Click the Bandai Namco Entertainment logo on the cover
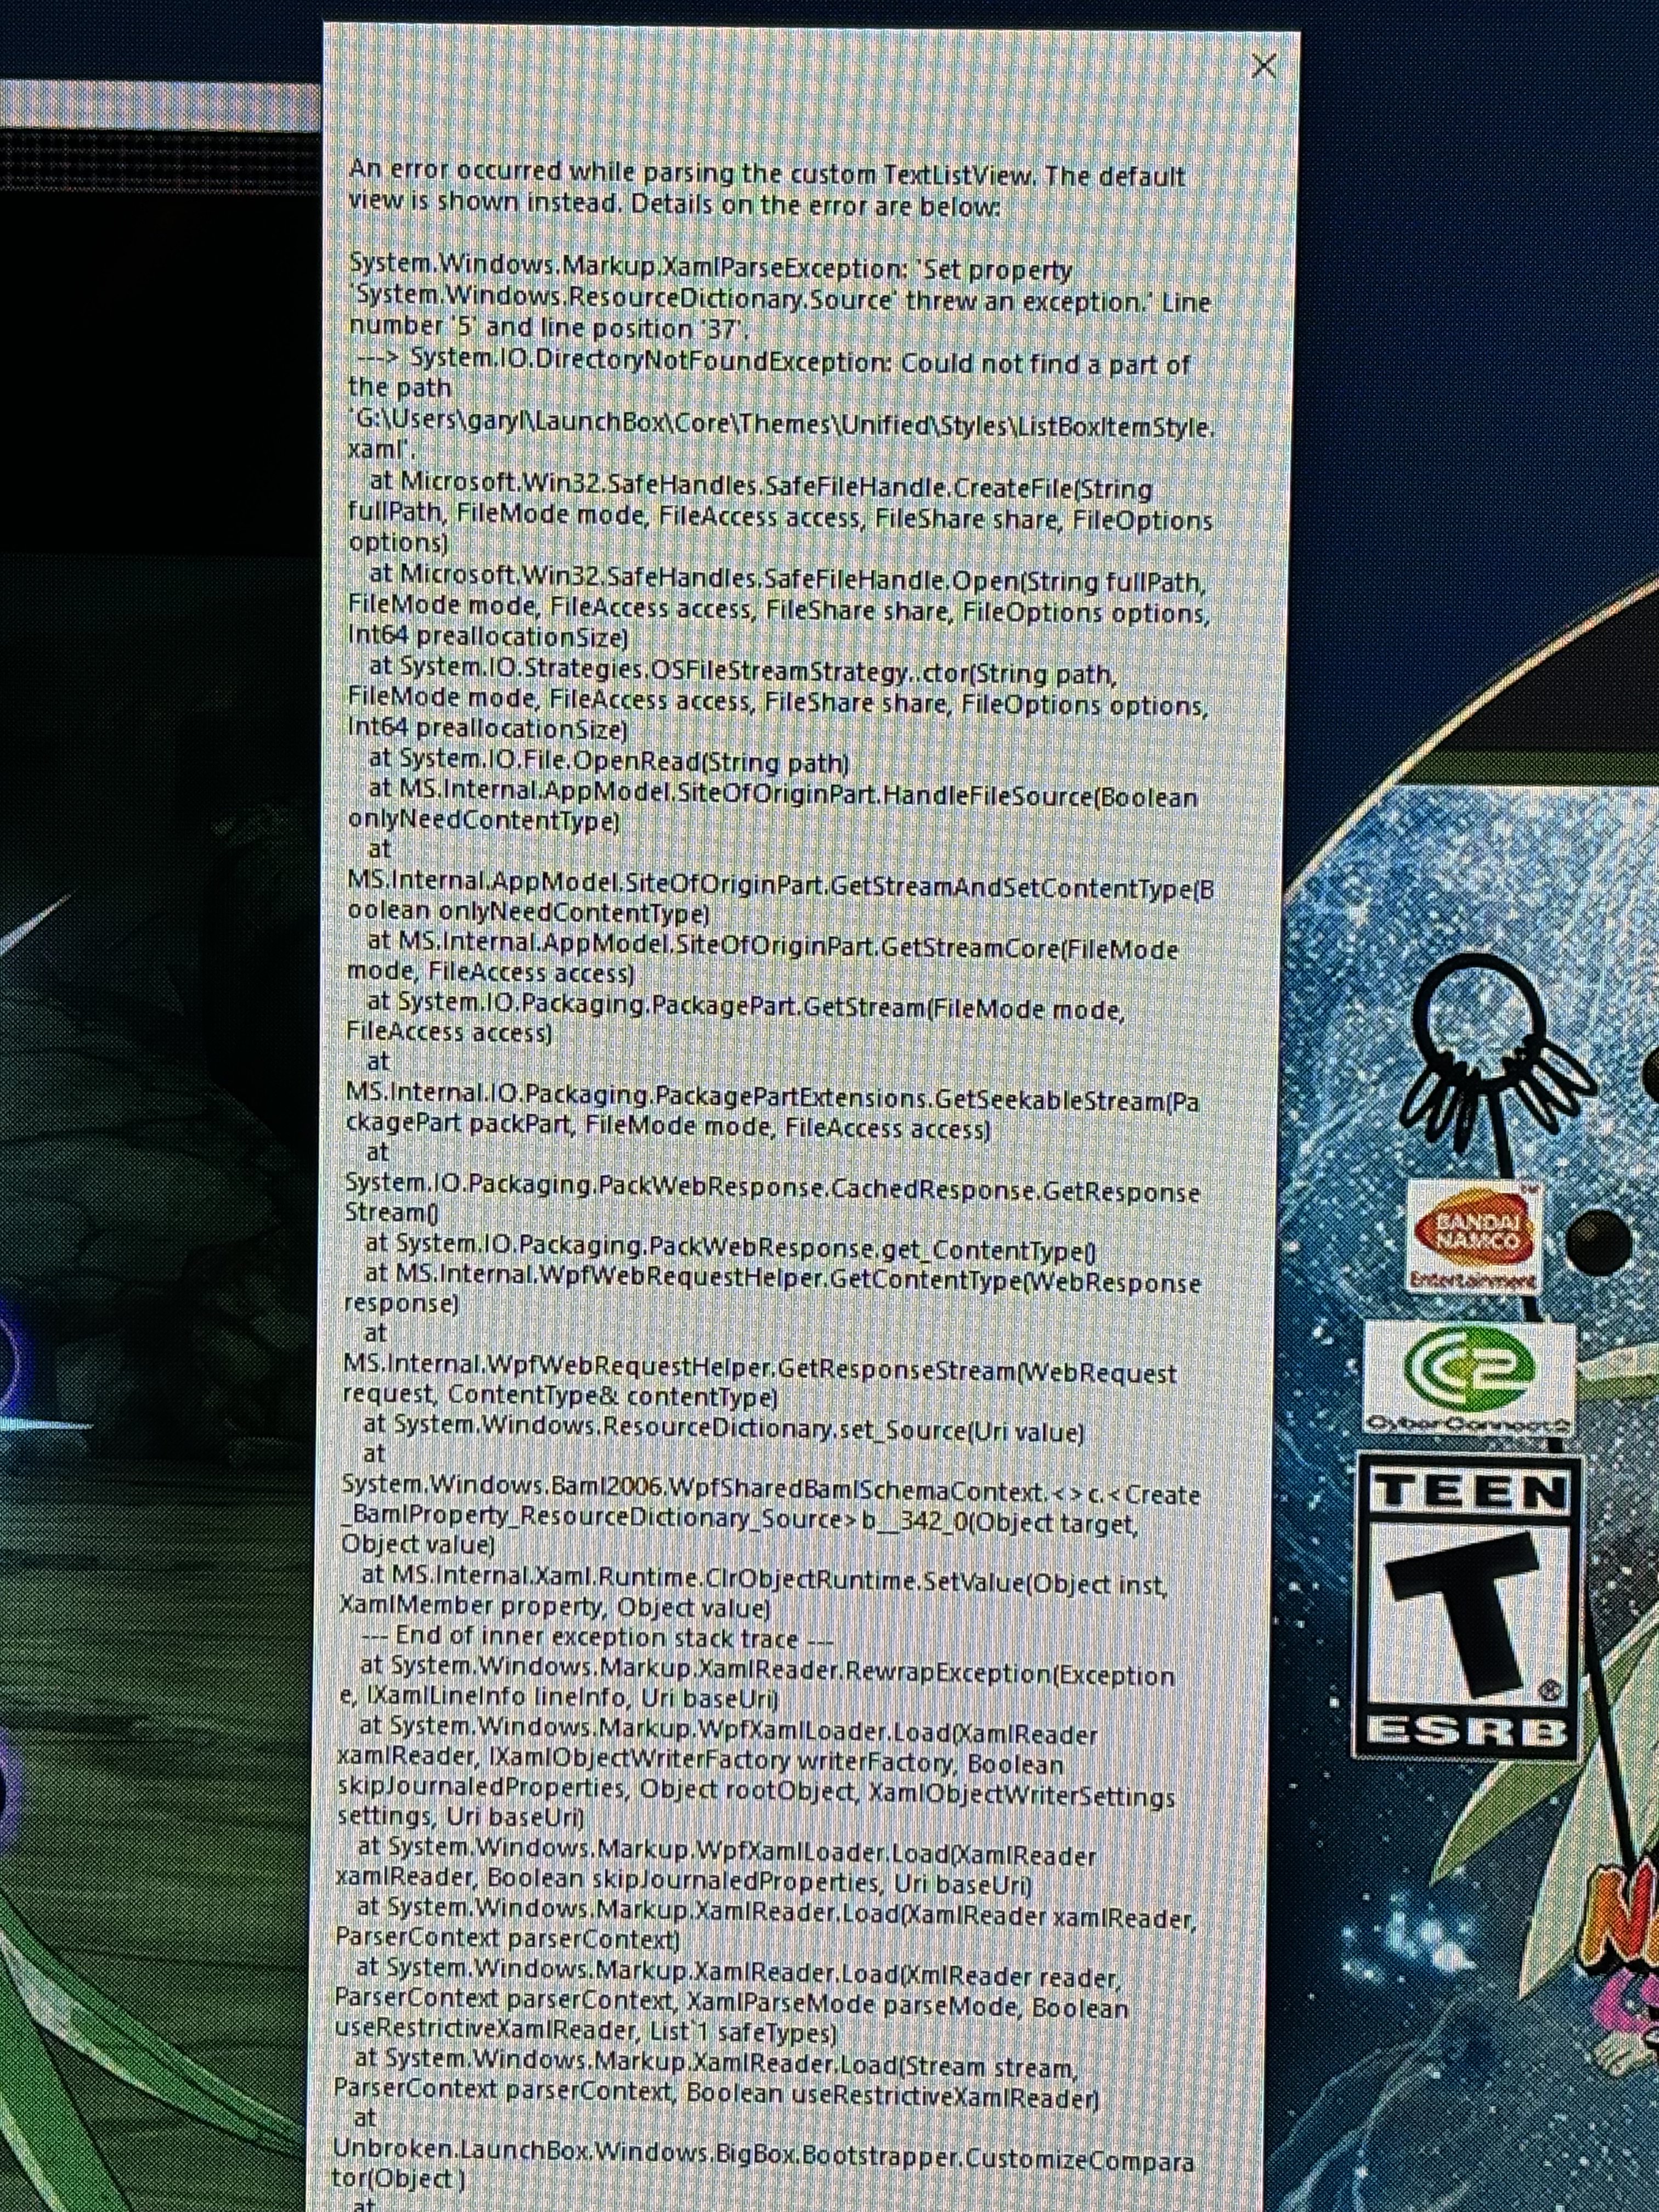 coord(1476,1238)
